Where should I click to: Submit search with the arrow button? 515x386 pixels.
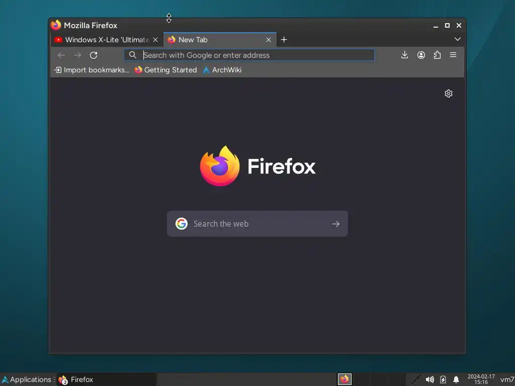[x=335, y=224]
